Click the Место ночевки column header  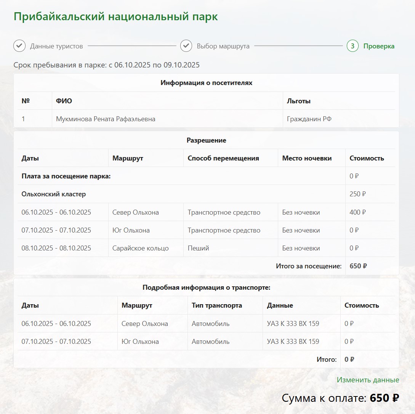pos(307,158)
